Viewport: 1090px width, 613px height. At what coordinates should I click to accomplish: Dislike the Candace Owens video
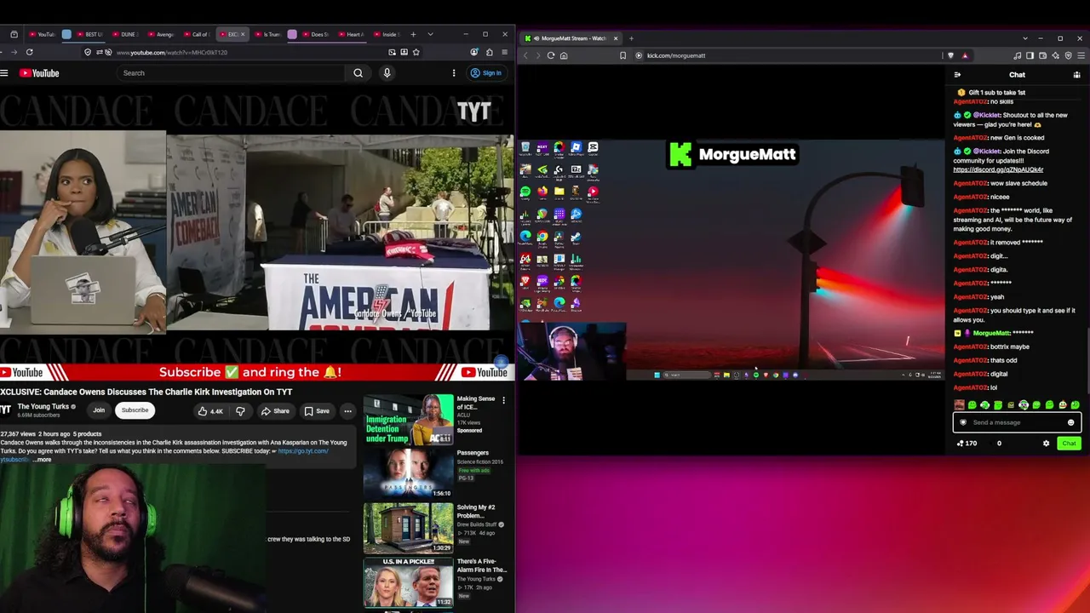click(240, 411)
